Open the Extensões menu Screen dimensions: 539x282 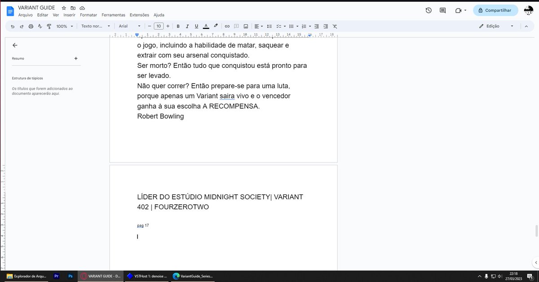click(x=139, y=15)
